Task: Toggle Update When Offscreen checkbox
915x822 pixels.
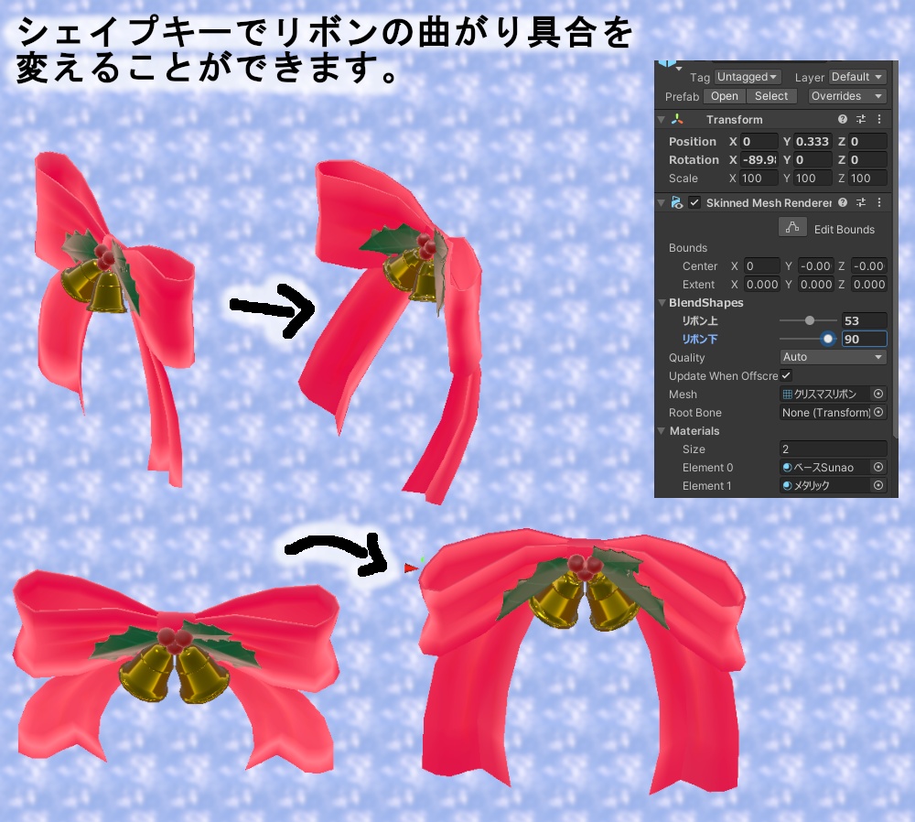Action: click(786, 375)
